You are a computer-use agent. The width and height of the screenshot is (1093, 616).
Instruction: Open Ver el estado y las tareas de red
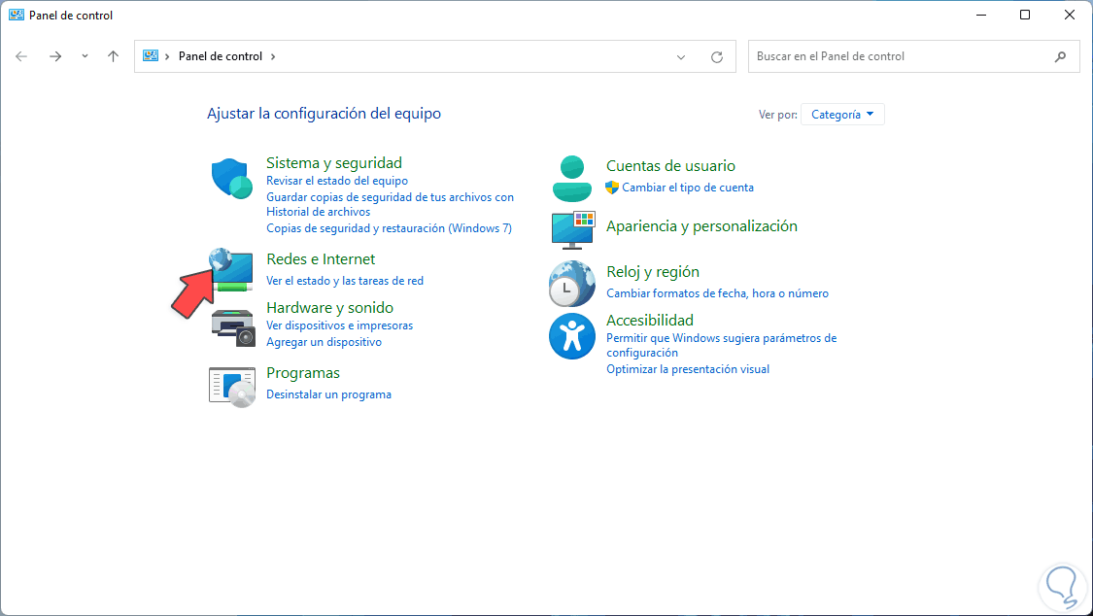(x=347, y=280)
